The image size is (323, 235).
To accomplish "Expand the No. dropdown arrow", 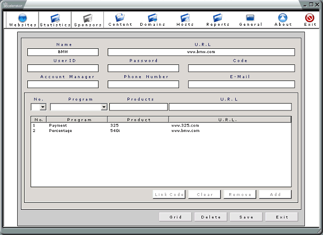I will click(x=43, y=107).
